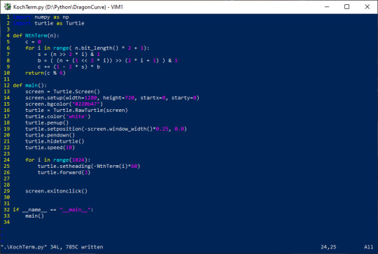Click the line "turtle.color('white')"
The width and height of the screenshot is (378, 254).
click(x=58, y=117)
